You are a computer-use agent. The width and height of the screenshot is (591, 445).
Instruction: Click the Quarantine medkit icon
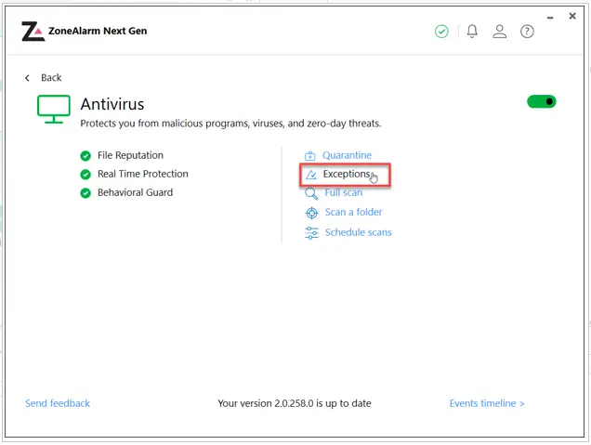(309, 156)
